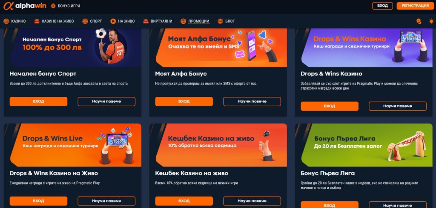Click the Спорт ball icon

tap(85, 21)
